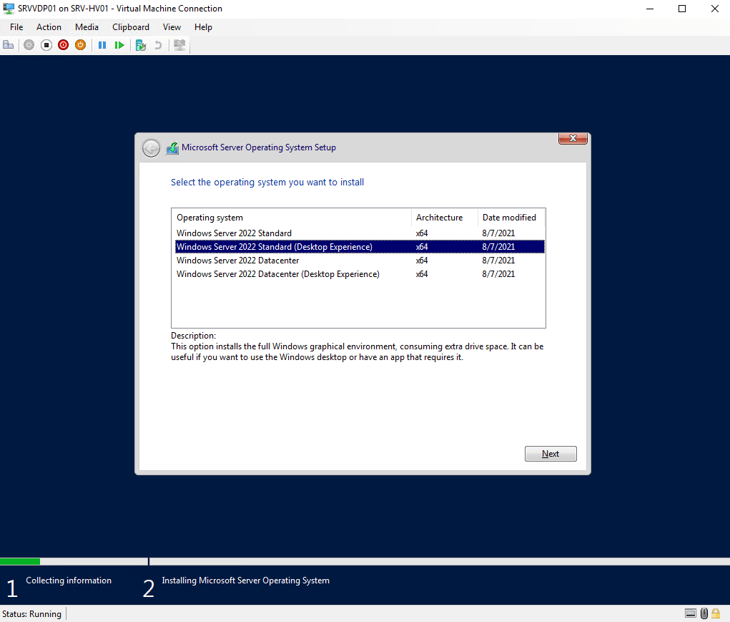Click the Enhanced Session toolbar icon
Viewport: 730px width, 622px height.
[x=179, y=45]
